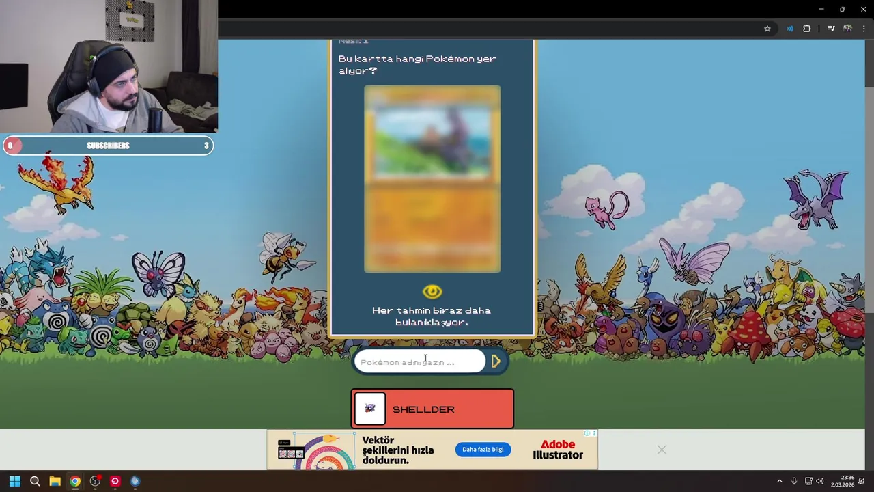Select the blurred Pokémon card image
This screenshot has height=492, width=874.
(x=432, y=179)
